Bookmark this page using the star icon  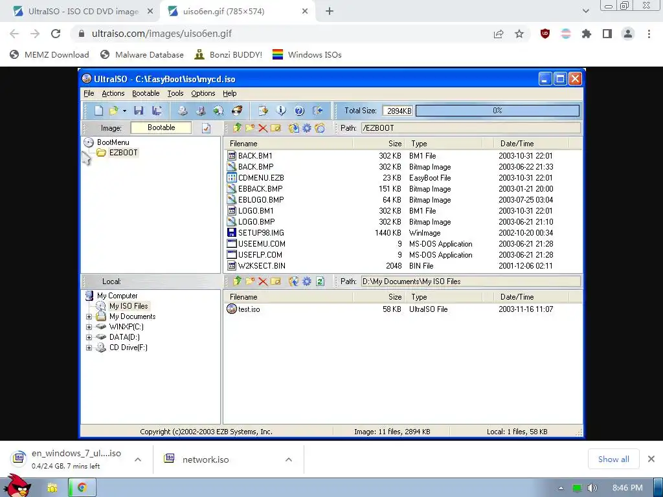click(519, 34)
